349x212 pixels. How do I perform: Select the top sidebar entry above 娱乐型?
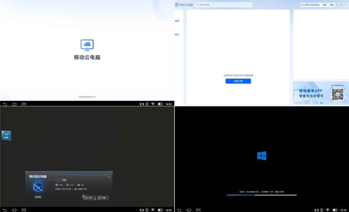pos(177,21)
